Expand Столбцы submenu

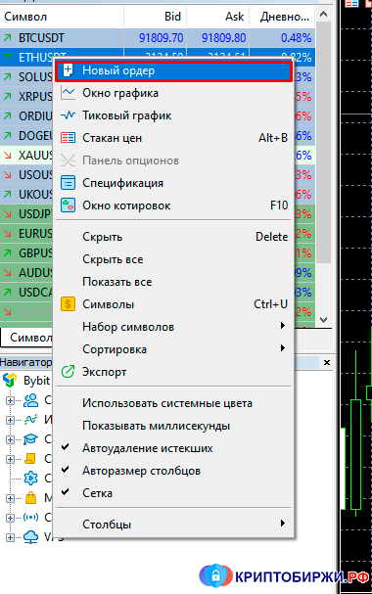(x=173, y=525)
